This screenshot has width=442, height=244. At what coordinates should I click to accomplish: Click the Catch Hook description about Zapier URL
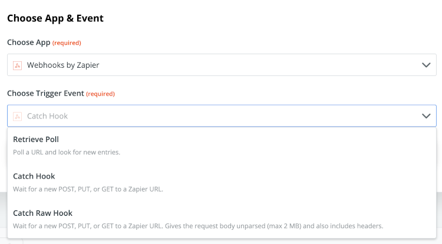coord(88,189)
